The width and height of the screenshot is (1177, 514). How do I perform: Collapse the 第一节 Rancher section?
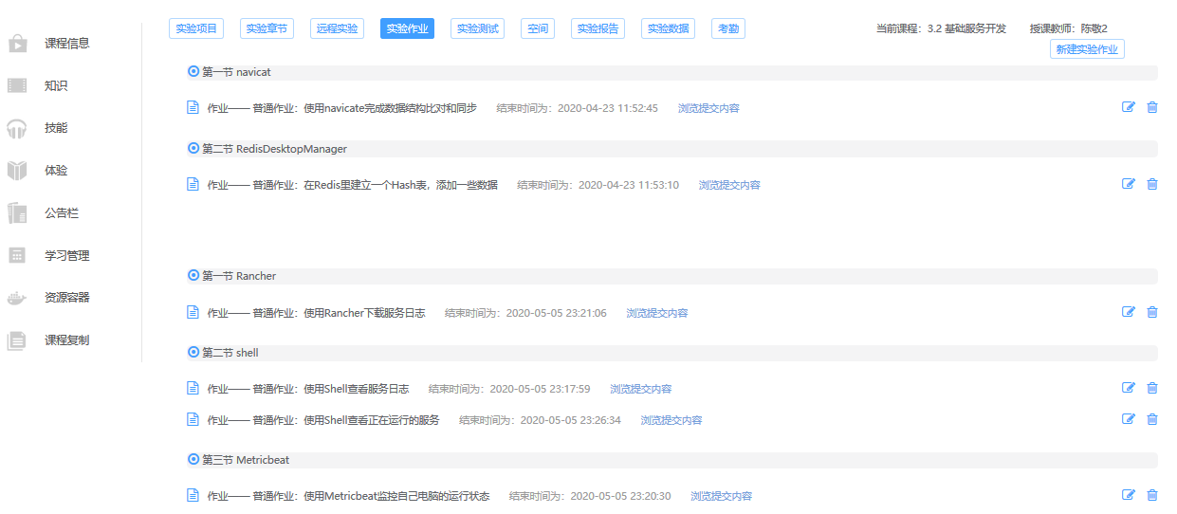point(193,276)
